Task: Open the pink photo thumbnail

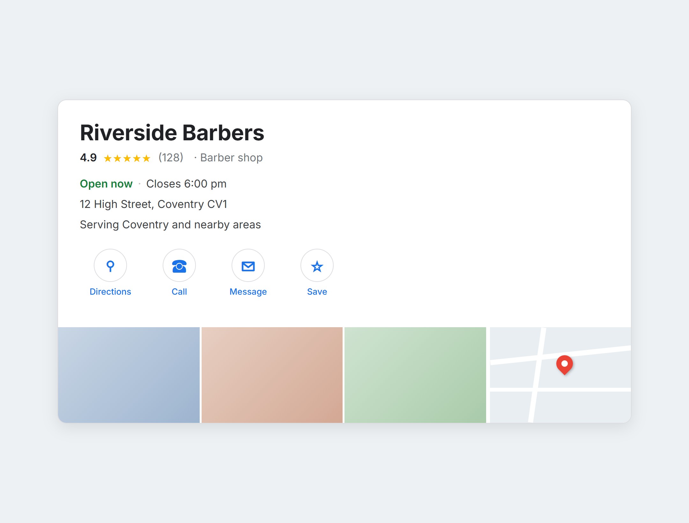Action: pyautogui.click(x=272, y=375)
